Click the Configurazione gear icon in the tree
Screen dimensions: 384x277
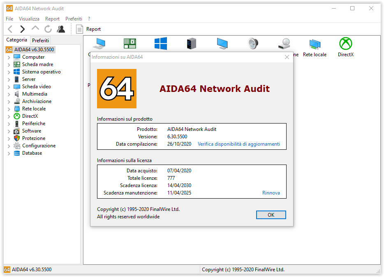[17, 146]
